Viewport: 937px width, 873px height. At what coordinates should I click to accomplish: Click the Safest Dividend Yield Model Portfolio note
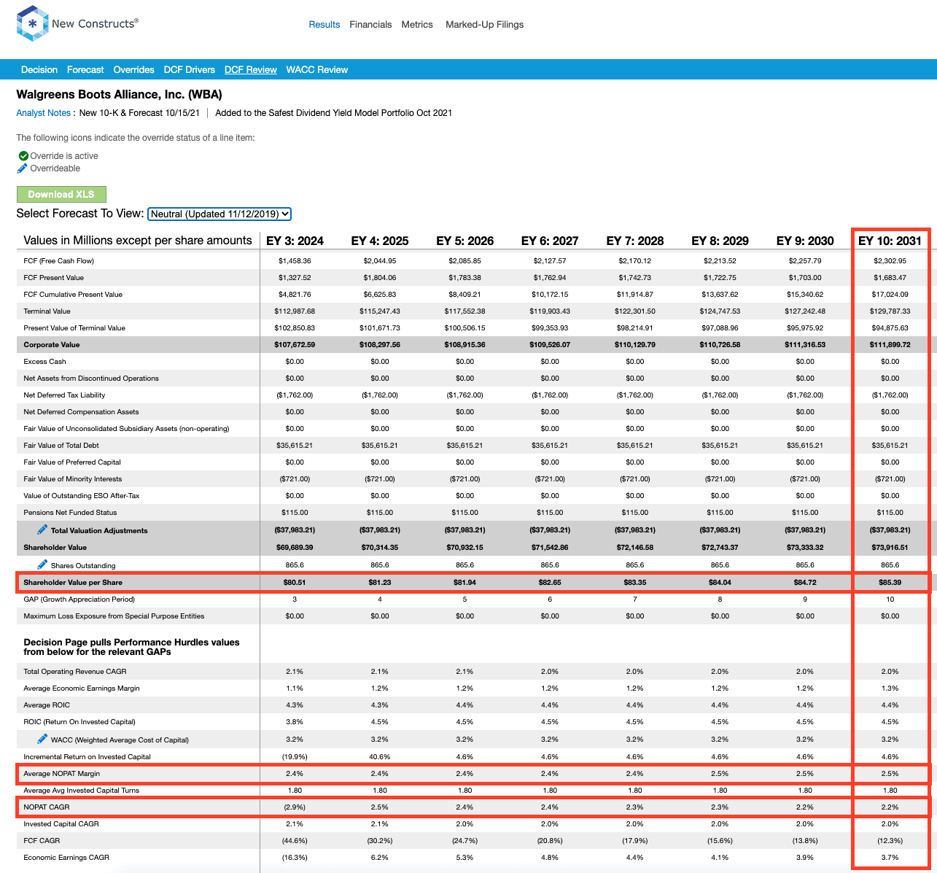[x=334, y=113]
